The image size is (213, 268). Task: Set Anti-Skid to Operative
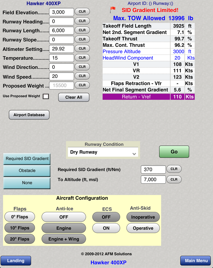tap(143, 228)
